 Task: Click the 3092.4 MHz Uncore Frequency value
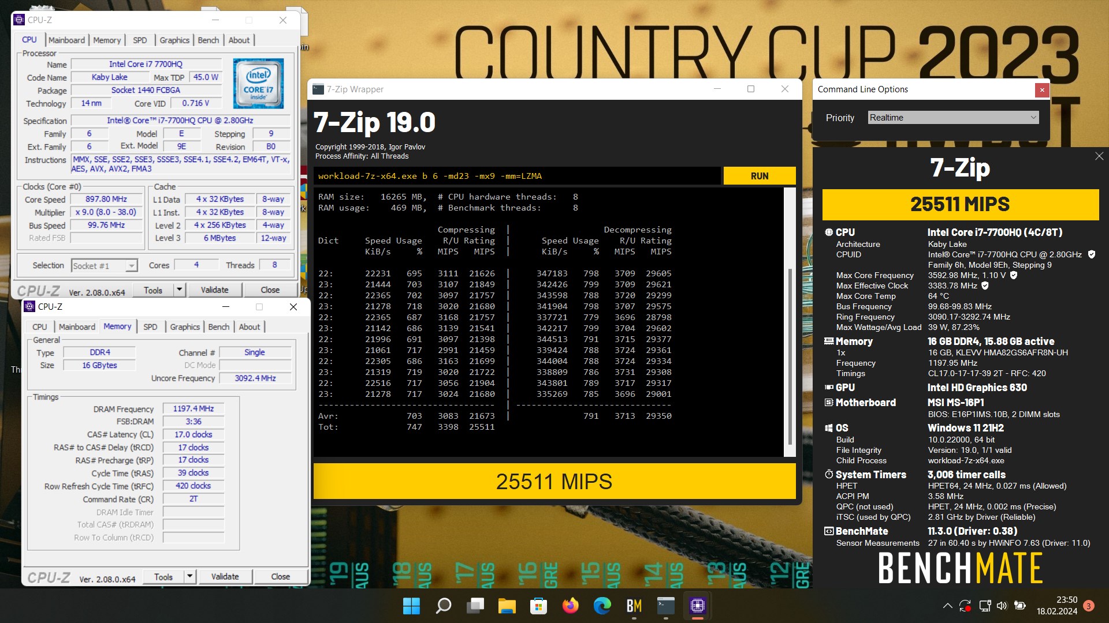click(x=255, y=378)
